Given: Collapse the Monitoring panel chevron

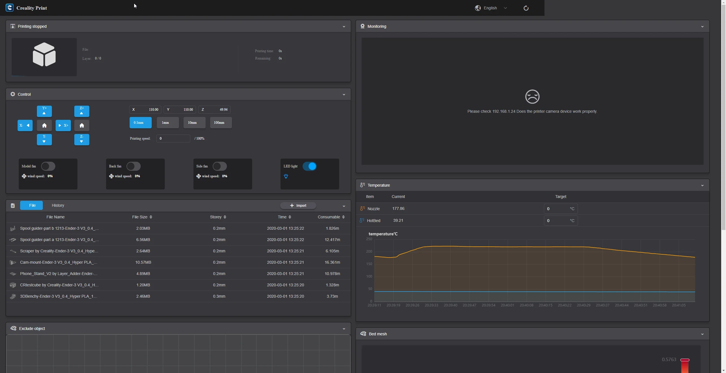Looking at the screenshot, I should pos(702,27).
